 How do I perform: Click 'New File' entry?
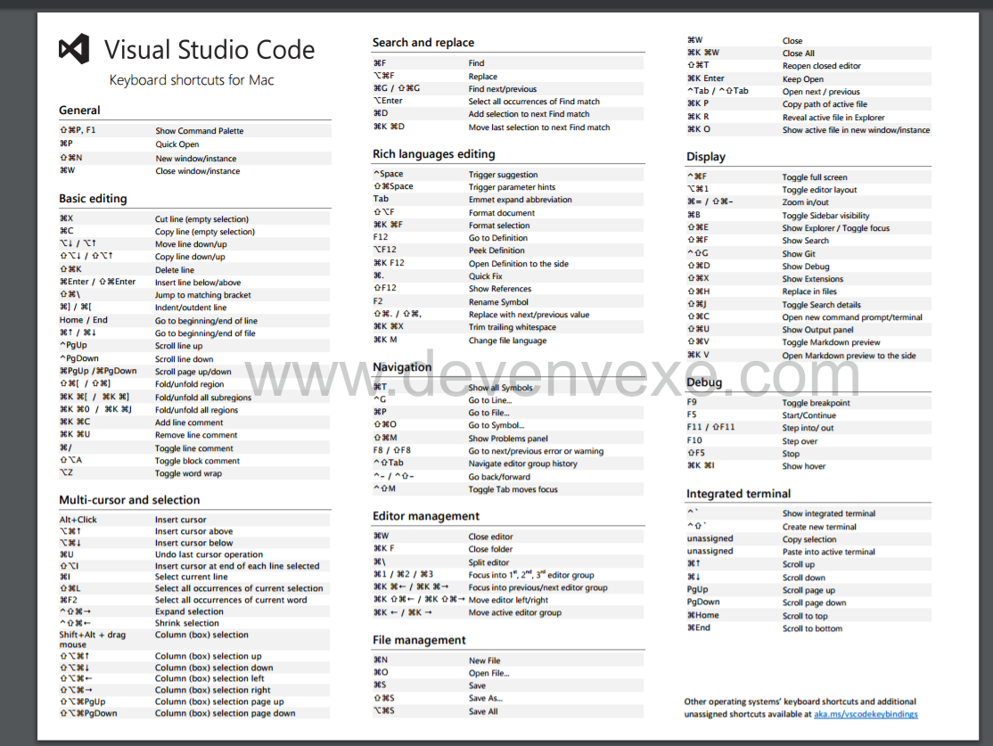(485, 660)
